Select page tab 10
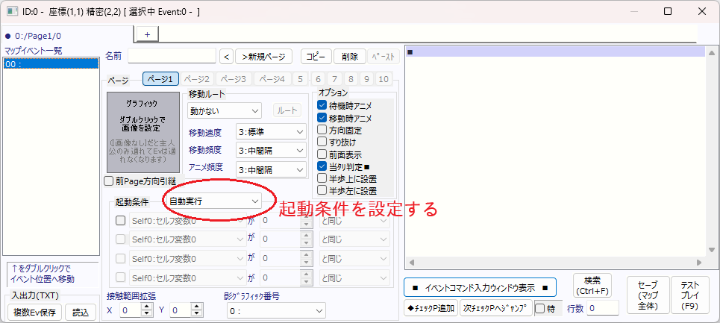The image size is (720, 323). tap(384, 79)
